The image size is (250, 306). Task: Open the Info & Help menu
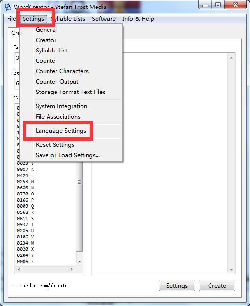138,19
